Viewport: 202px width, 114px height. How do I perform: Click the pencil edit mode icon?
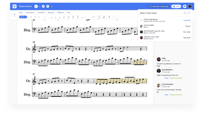(x=15, y=14)
